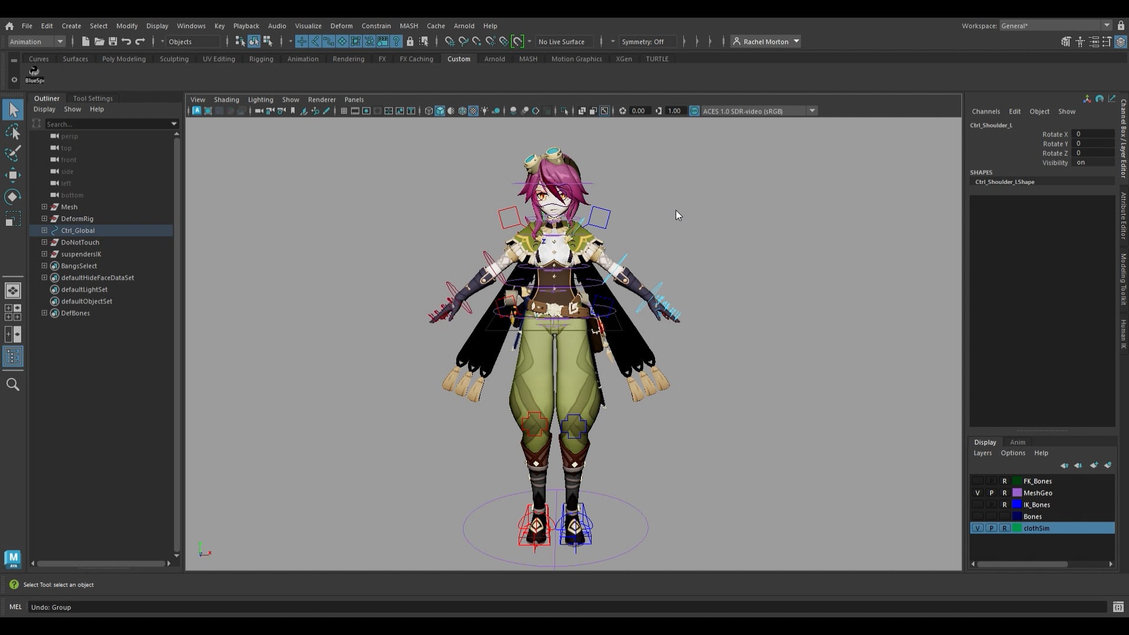Click the padlock lock selection icon
The image size is (1129, 635).
tap(410, 41)
